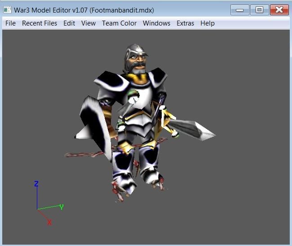292x246 pixels.
Task: Open the Extras menu
Action: [185, 23]
